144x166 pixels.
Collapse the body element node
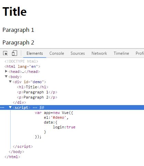tap(6, 76)
